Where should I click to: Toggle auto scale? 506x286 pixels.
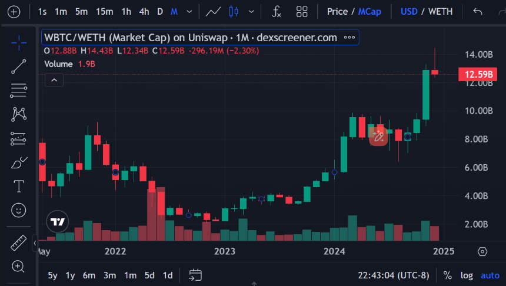490,275
